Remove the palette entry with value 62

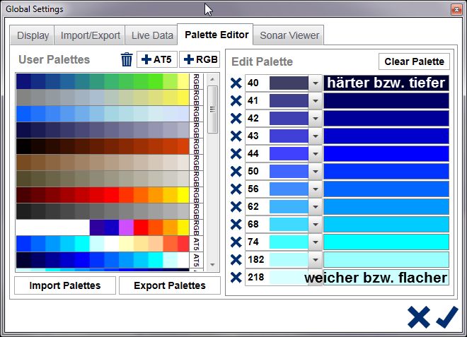click(236, 207)
